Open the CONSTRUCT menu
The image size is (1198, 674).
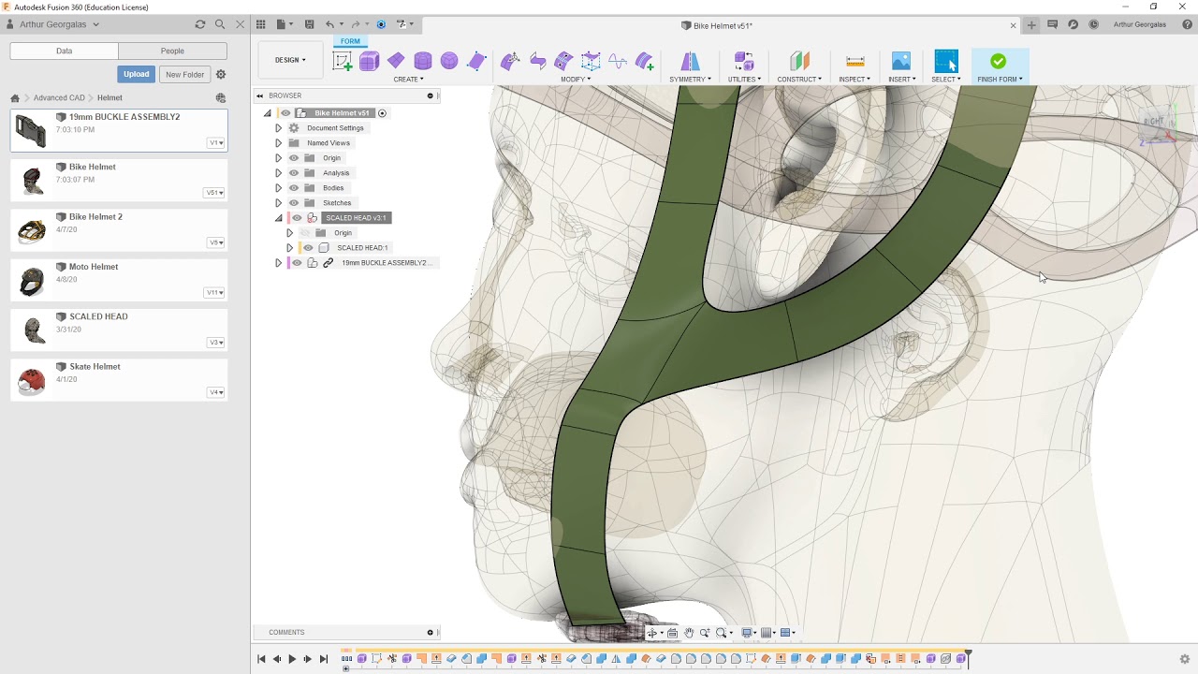click(799, 80)
